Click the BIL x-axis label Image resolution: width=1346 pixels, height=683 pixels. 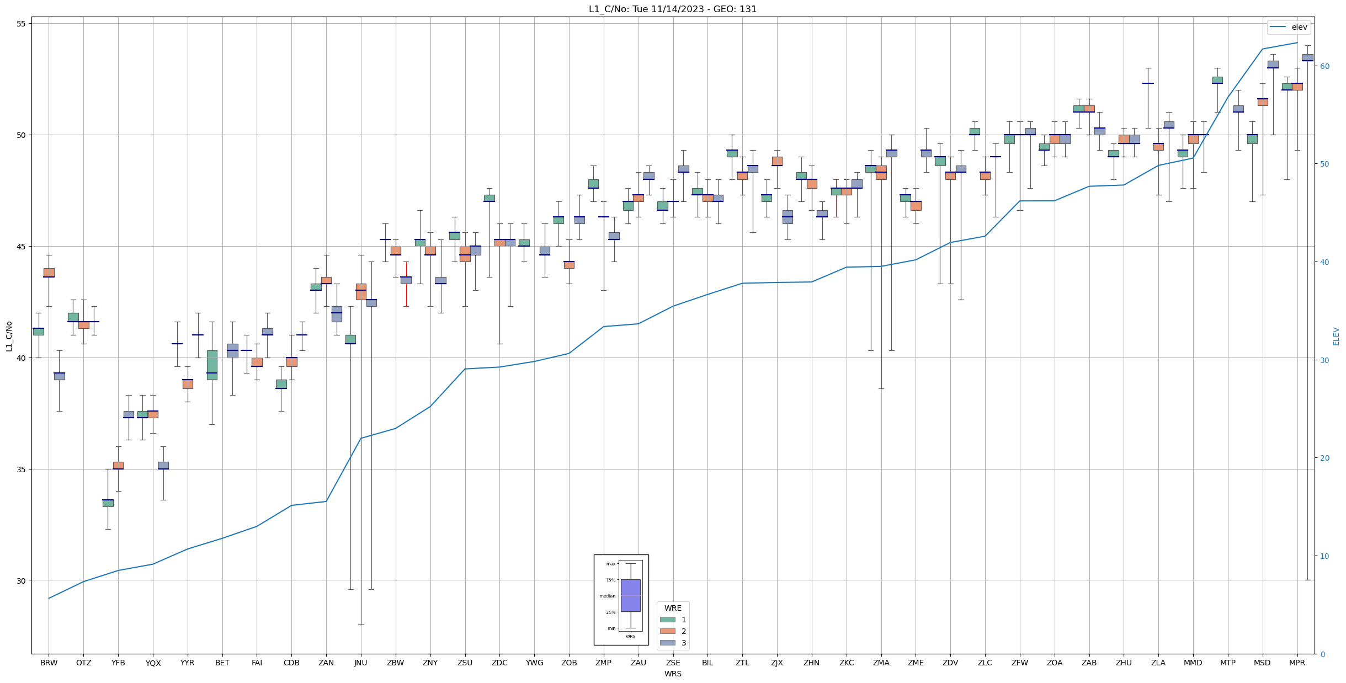point(708,663)
